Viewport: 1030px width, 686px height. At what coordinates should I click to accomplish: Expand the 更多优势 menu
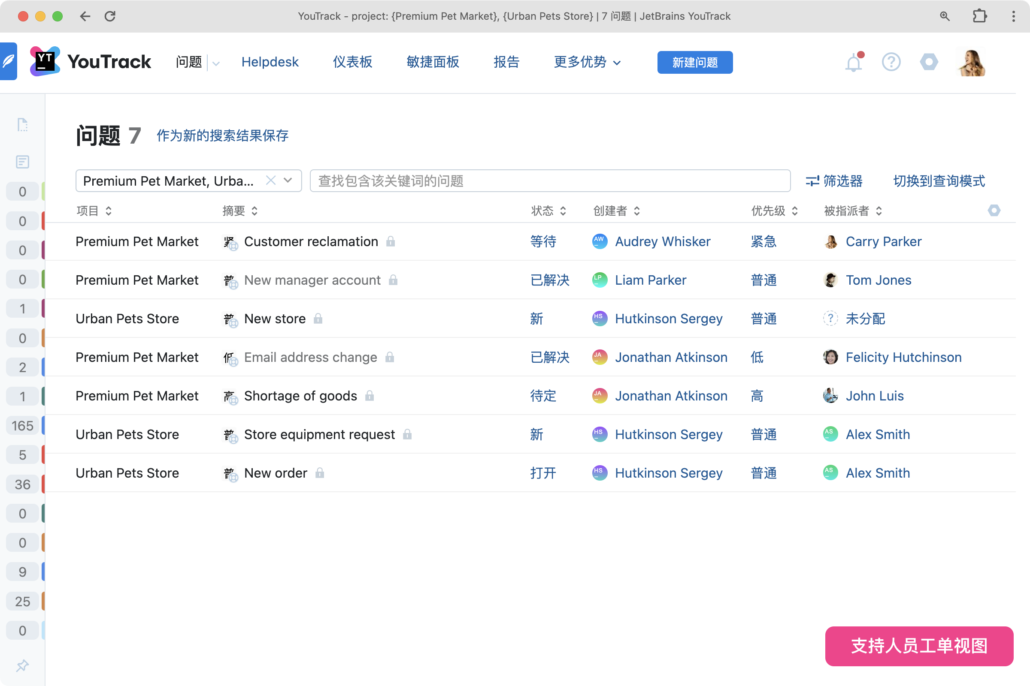[587, 62]
